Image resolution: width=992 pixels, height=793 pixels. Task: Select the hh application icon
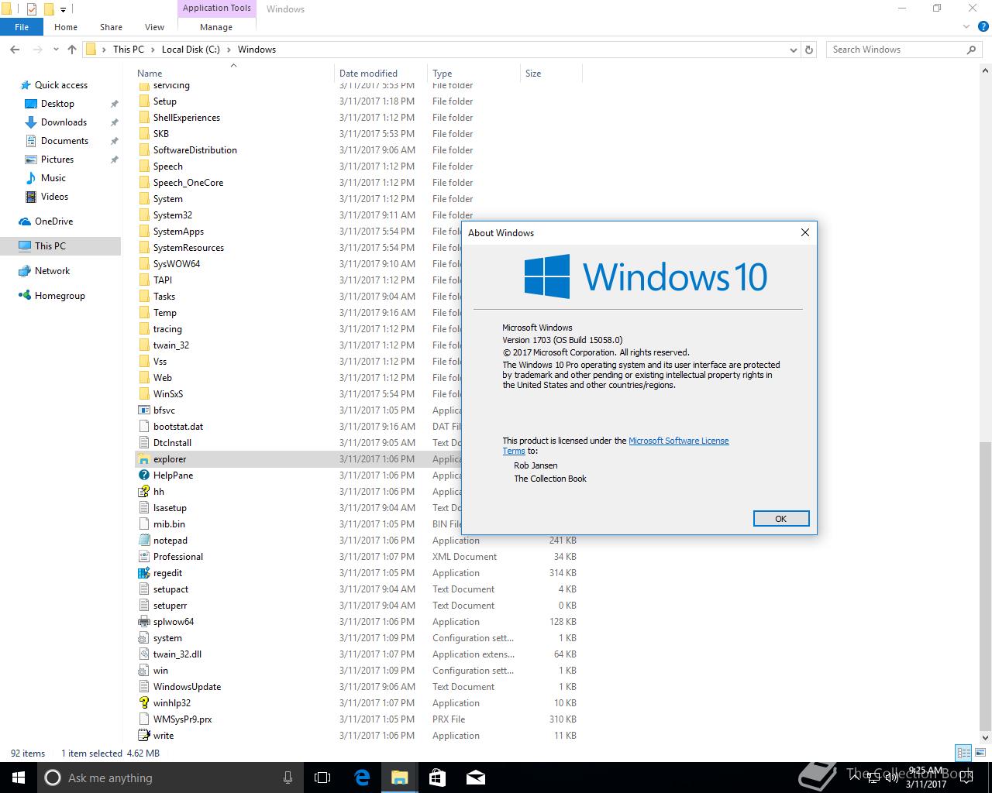(x=143, y=492)
